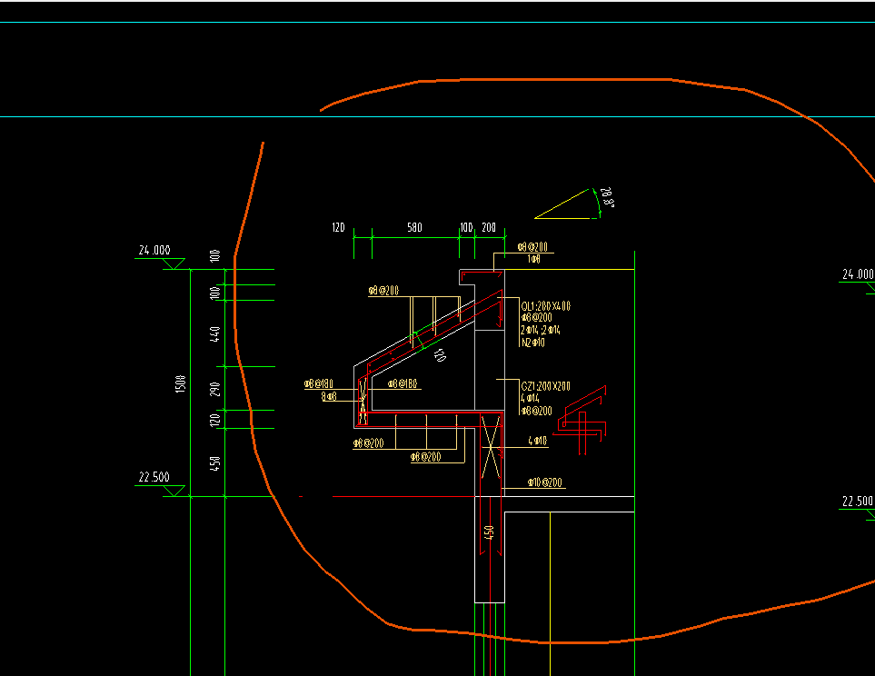Pick the yellow 450 label inside the column
This screenshot has height=676, width=875.
tap(489, 533)
